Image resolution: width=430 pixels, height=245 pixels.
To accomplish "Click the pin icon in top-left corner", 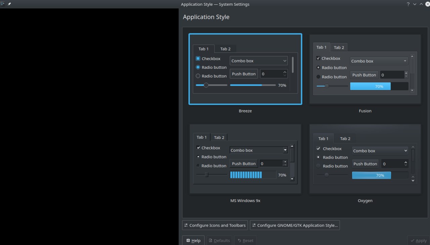I will [9, 4].
